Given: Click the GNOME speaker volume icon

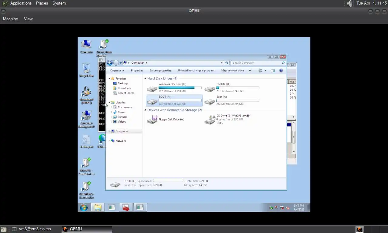Looking at the screenshot, I should [350, 3].
